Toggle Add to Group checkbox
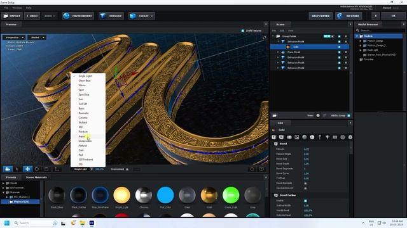407x228 pixels. (x=348, y=115)
